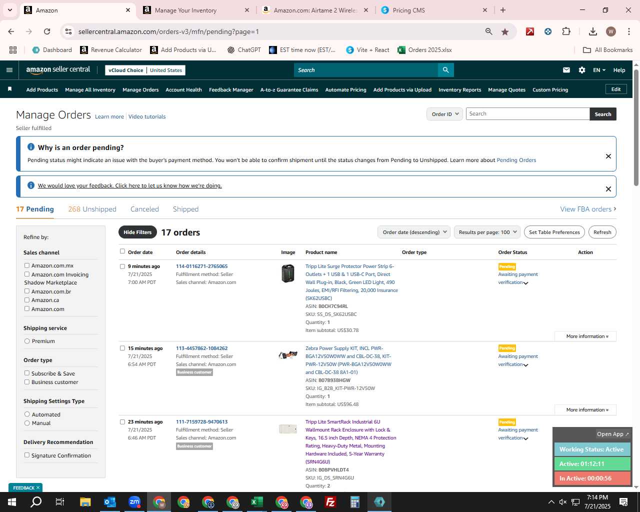Dismiss the feedback request banner
The width and height of the screenshot is (640, 512).
[608, 189]
